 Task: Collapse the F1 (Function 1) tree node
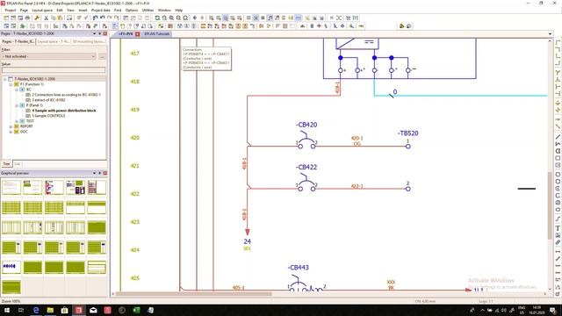pos(11,84)
